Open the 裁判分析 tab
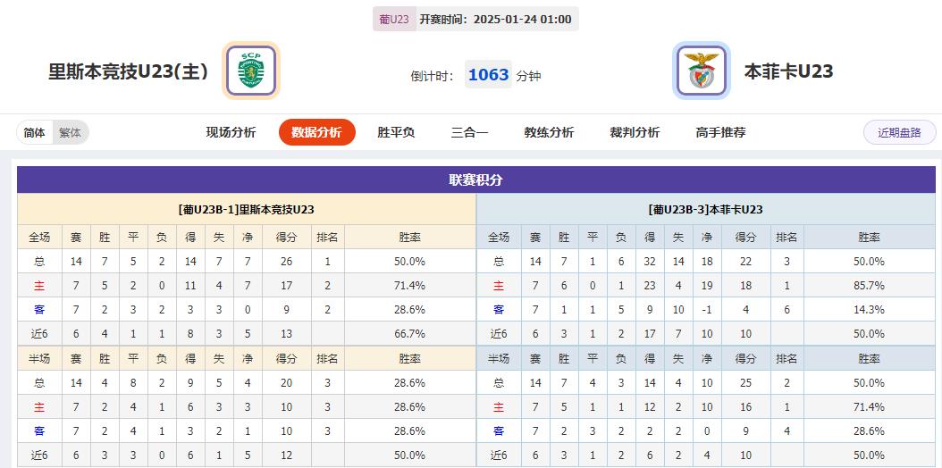Image resolution: width=942 pixels, height=468 pixels. (635, 132)
